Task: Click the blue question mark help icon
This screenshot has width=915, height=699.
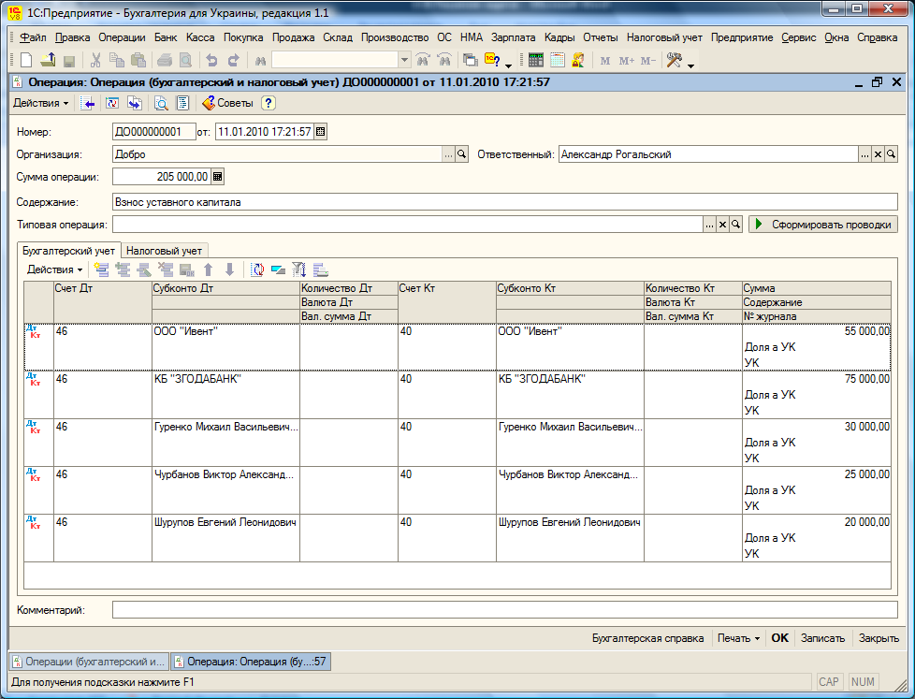Action: pos(268,103)
